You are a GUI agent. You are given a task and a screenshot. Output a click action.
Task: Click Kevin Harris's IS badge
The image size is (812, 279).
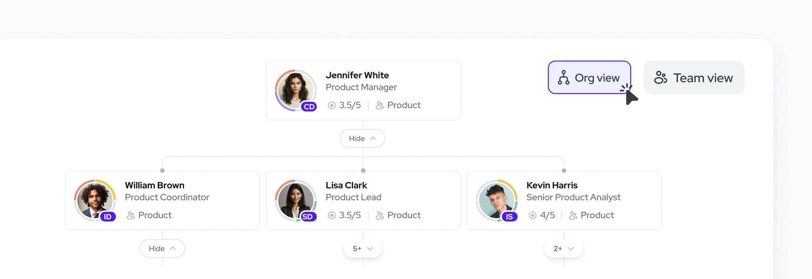pyautogui.click(x=509, y=217)
